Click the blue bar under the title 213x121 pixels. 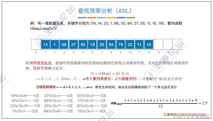click(82, 18)
